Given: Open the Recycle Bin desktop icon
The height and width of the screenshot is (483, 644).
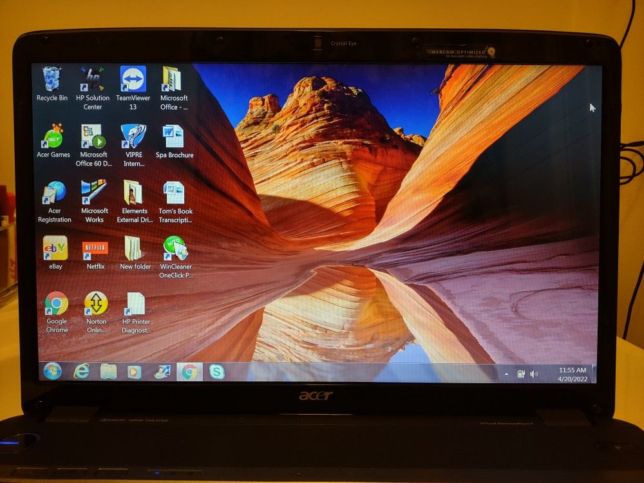Looking at the screenshot, I should click(52, 80).
